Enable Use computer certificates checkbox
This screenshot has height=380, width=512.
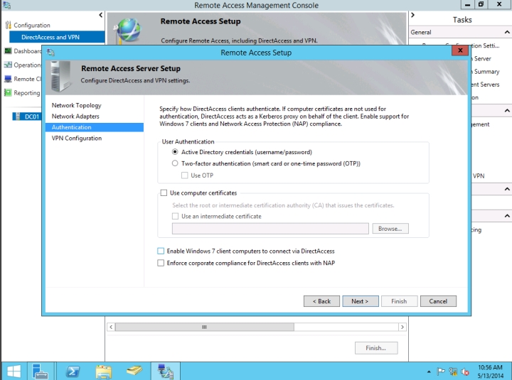pyautogui.click(x=164, y=193)
